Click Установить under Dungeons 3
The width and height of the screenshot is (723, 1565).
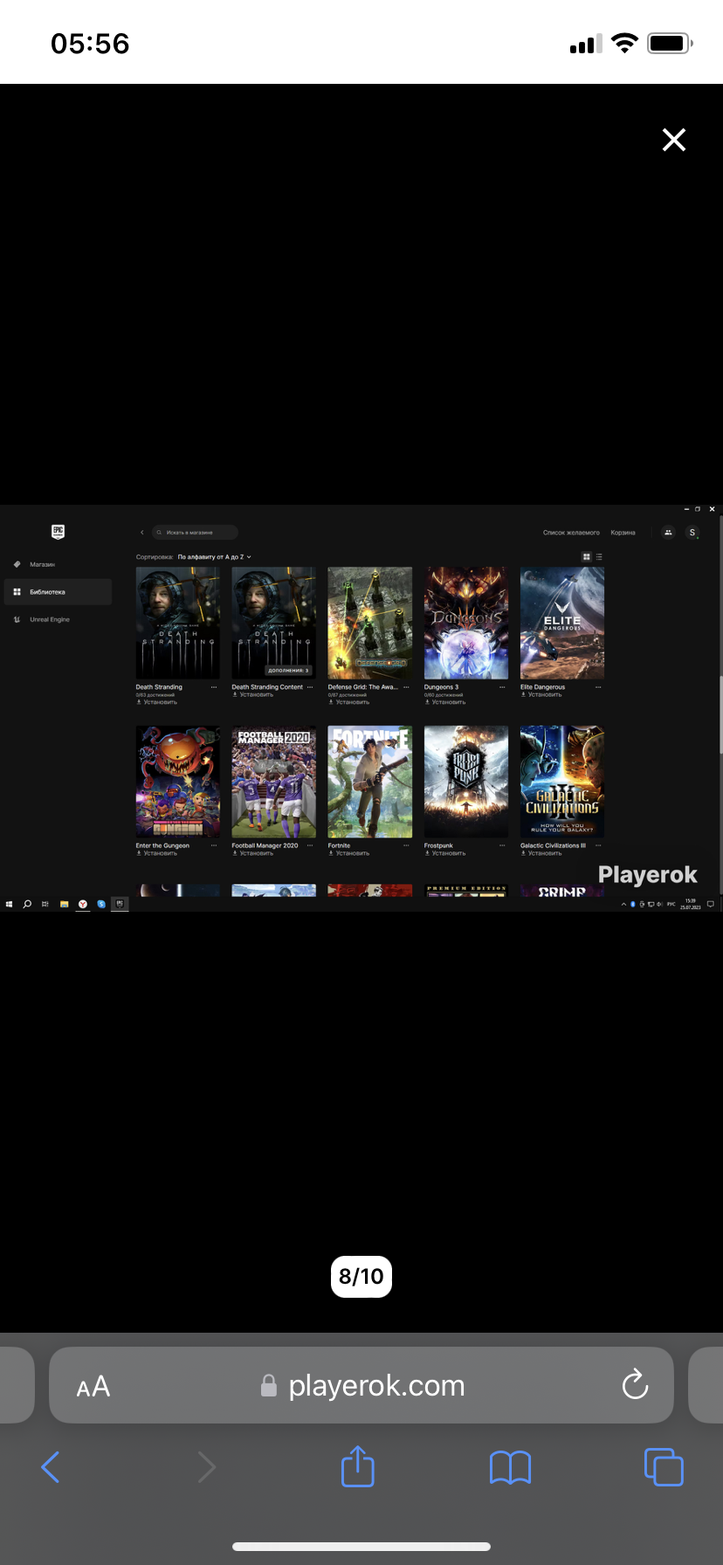[445, 702]
